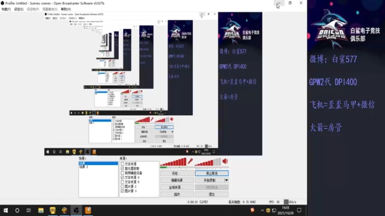The image size is (385, 216).
Task: Show hidden tray icons chevron
Action: tap(262, 210)
